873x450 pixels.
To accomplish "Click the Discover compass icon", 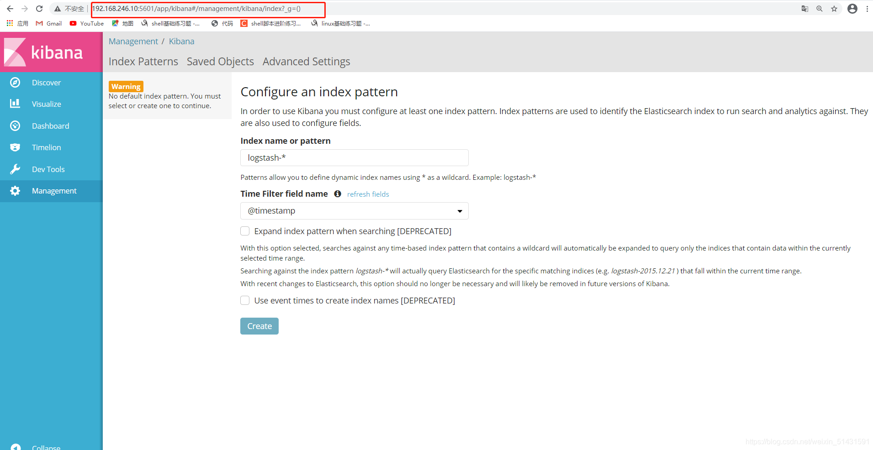I will 15,83.
